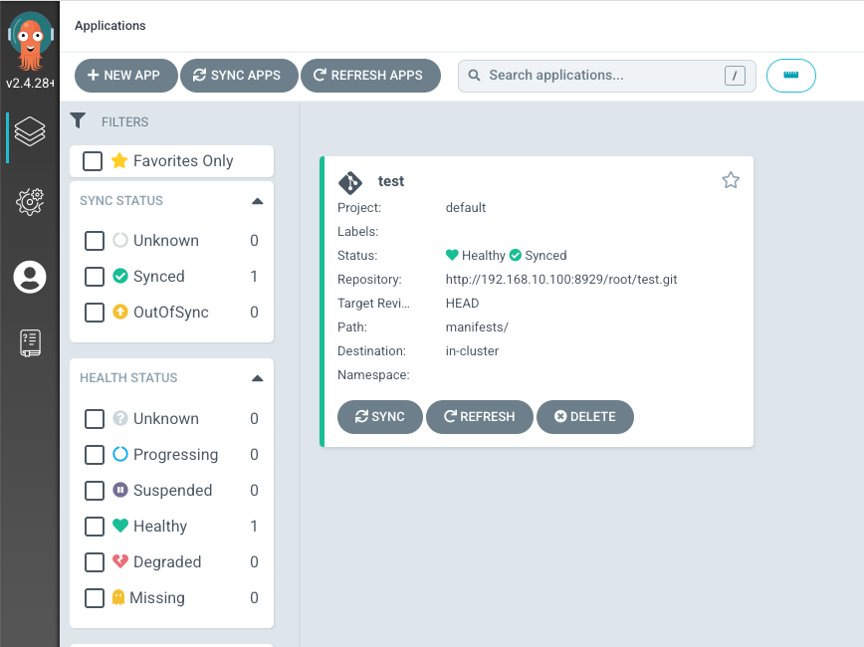This screenshot has width=864, height=647.
Task: Tick the OutOfSync filter checkbox
Action: coord(95,313)
